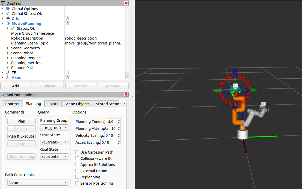Enable Approx IK Solutions checkbox
This screenshot has width=302, height=189.
click(77, 165)
